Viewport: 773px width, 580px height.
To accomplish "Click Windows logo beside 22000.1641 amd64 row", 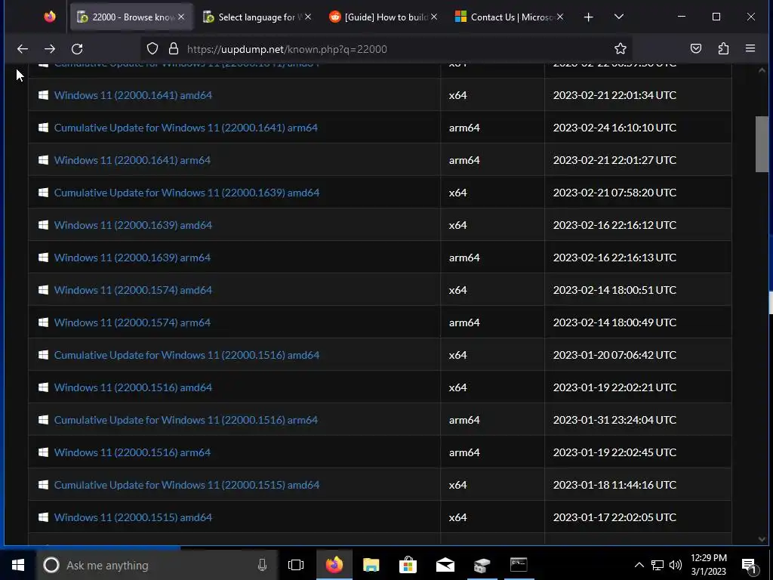I will [43, 94].
